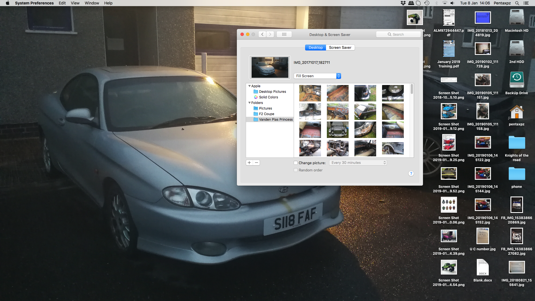The height and width of the screenshot is (301, 535).
Task: Select Macintosh HD drive icon
Action: [517, 18]
